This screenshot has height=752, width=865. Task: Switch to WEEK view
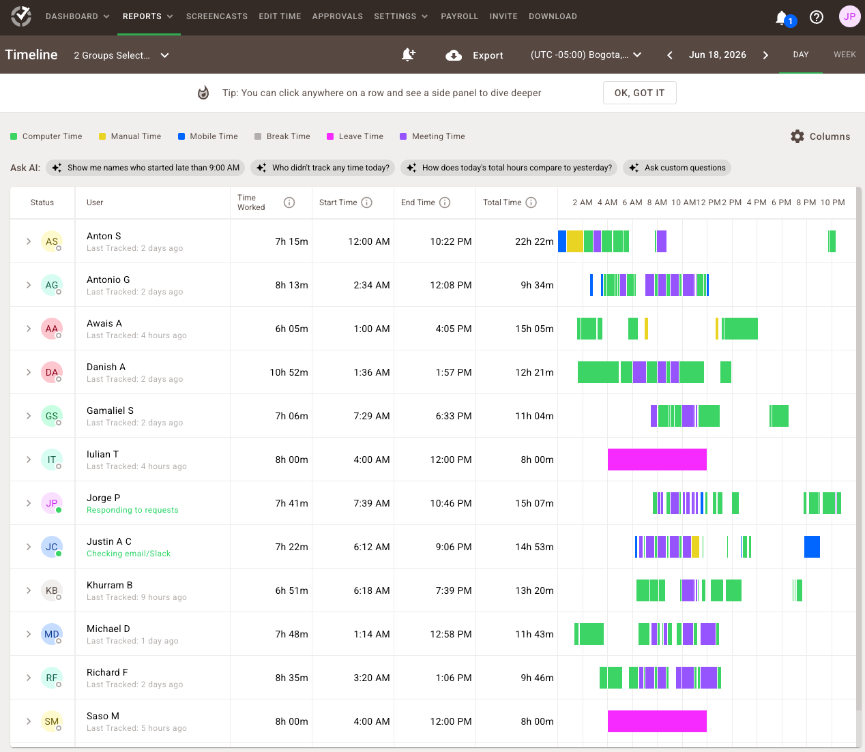click(x=845, y=55)
